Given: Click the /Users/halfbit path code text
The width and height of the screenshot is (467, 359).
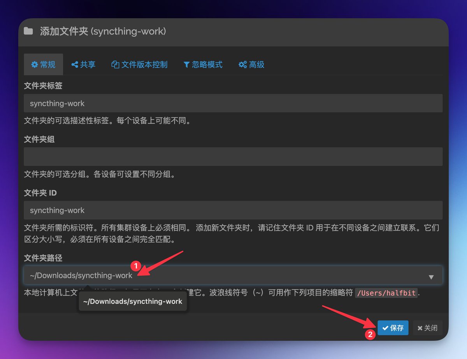Looking at the screenshot, I should pyautogui.click(x=386, y=293).
